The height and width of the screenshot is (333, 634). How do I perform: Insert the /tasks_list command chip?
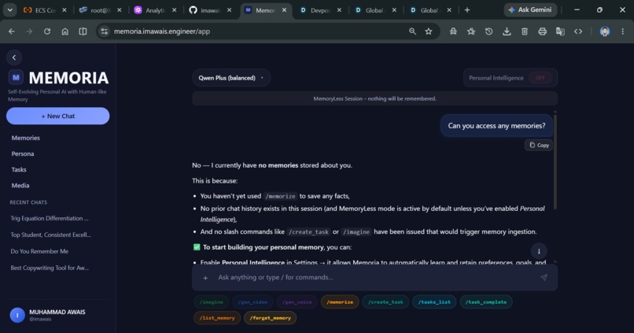click(x=434, y=302)
